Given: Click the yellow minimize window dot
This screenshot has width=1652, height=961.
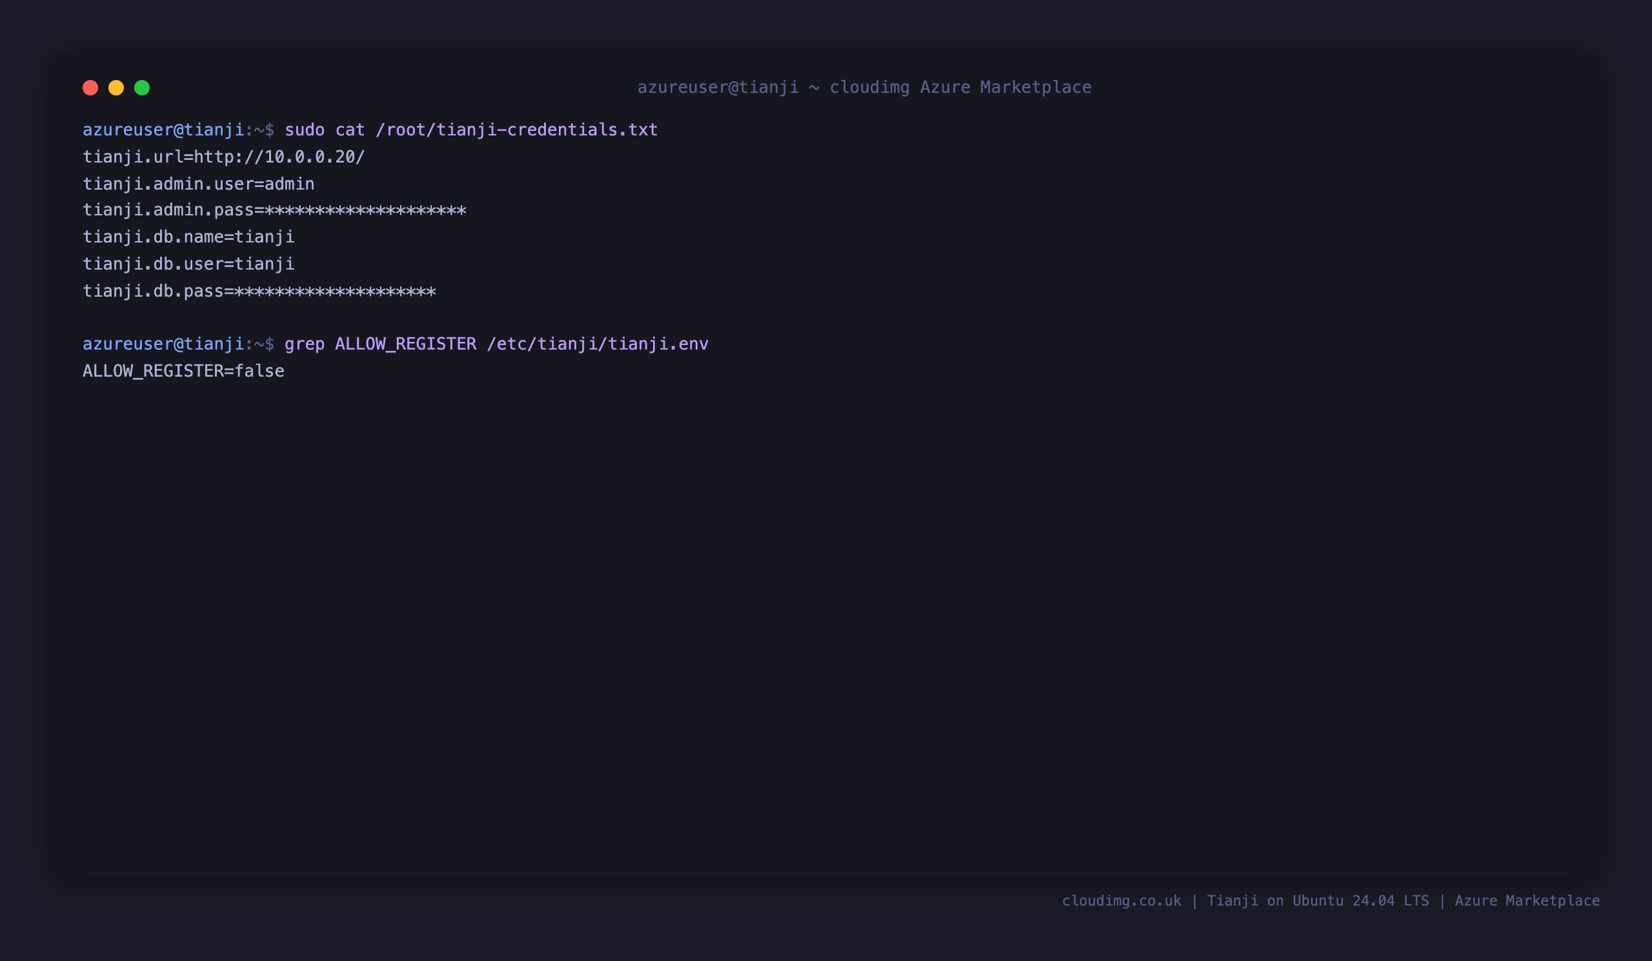Looking at the screenshot, I should click(116, 88).
